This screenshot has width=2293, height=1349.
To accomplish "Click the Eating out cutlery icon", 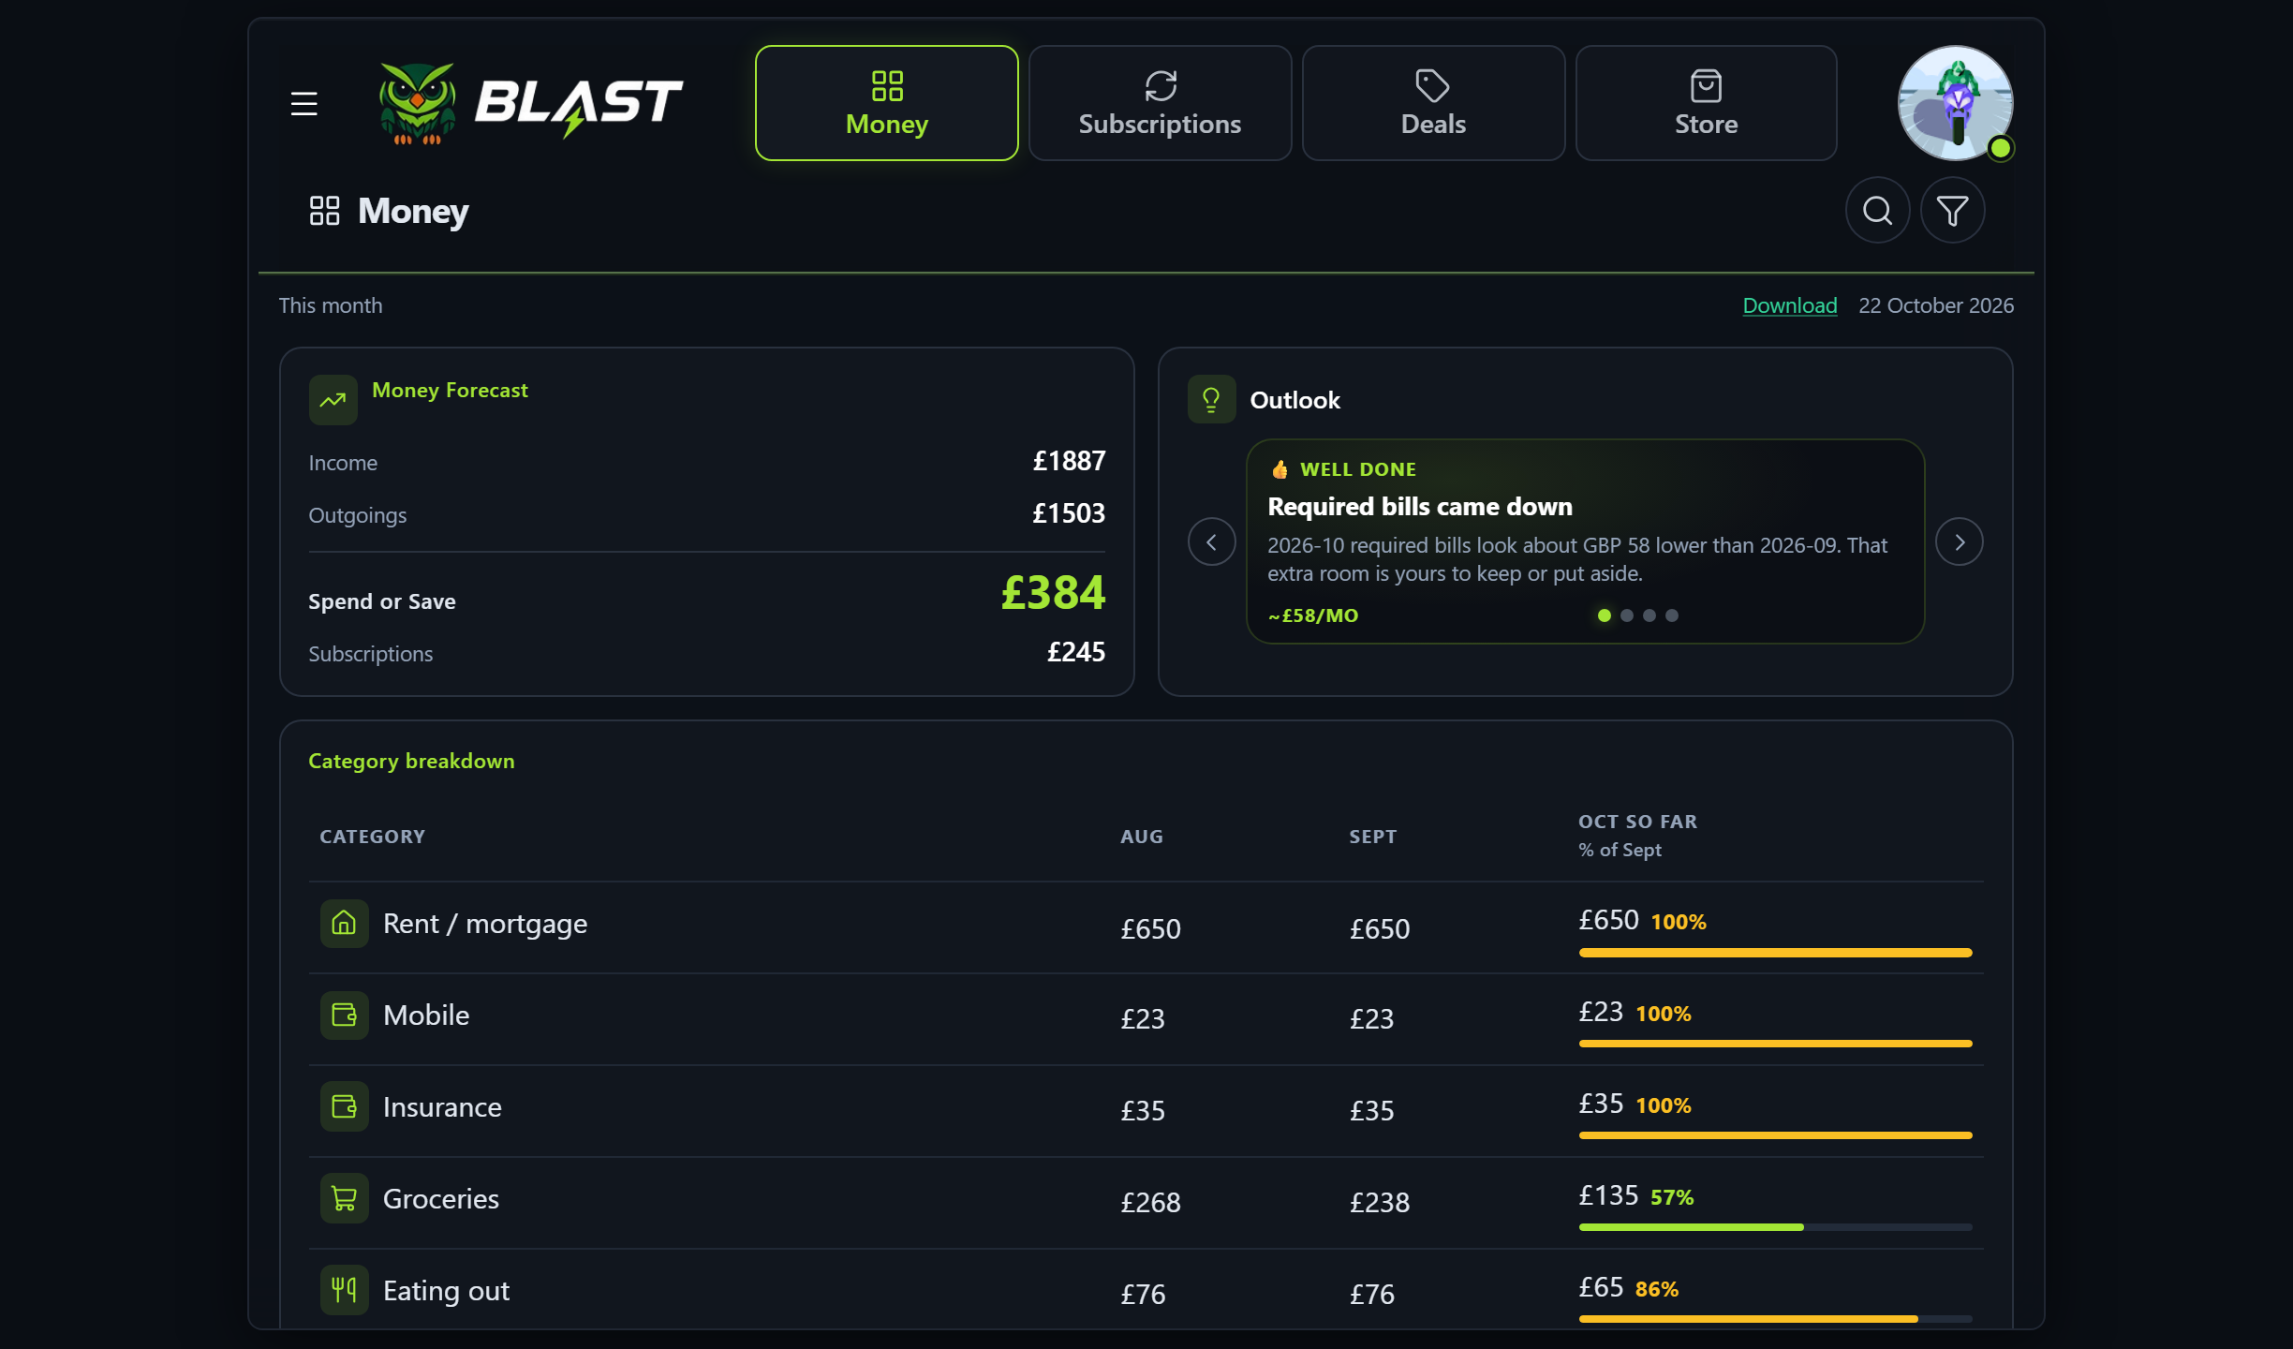I will click(x=344, y=1291).
